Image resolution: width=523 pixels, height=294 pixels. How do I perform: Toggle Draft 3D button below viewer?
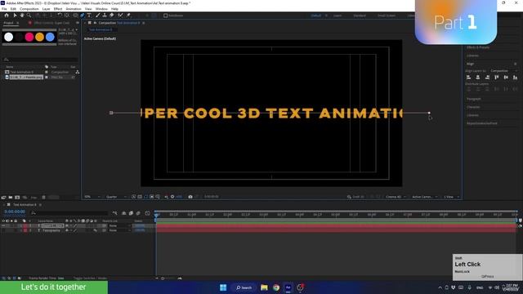[x=356, y=197]
